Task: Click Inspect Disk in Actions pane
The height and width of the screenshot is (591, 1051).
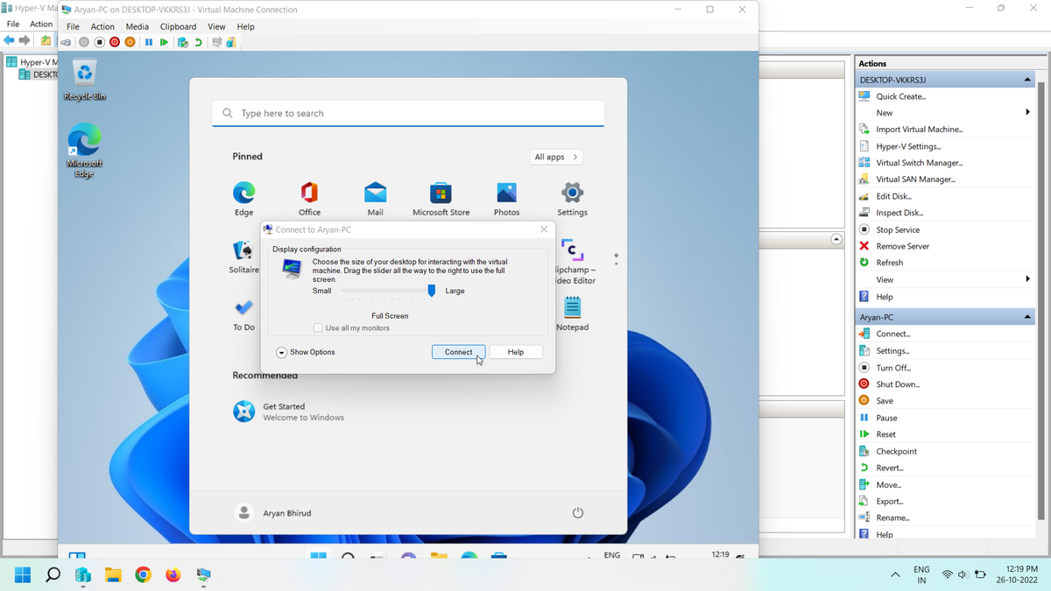Action: 899,213
